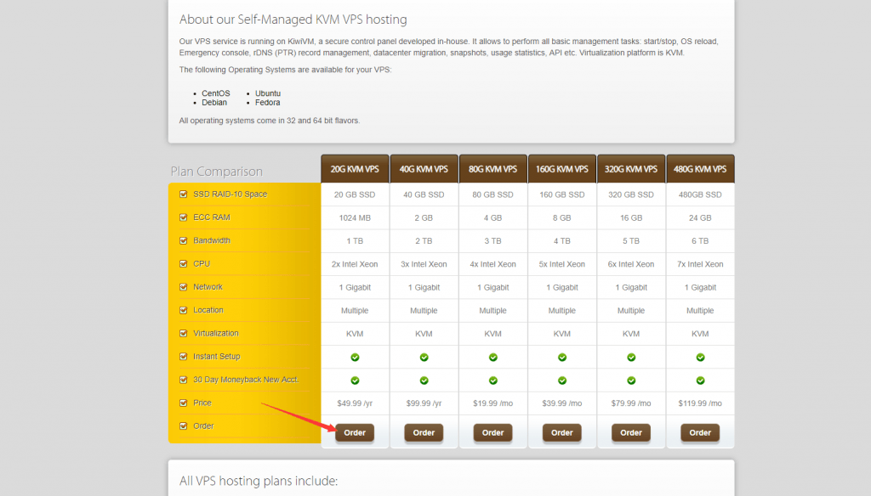Image resolution: width=871 pixels, height=496 pixels.
Task: Click Instant Setup checkmark for 320G KVM VPS
Action: click(x=631, y=357)
